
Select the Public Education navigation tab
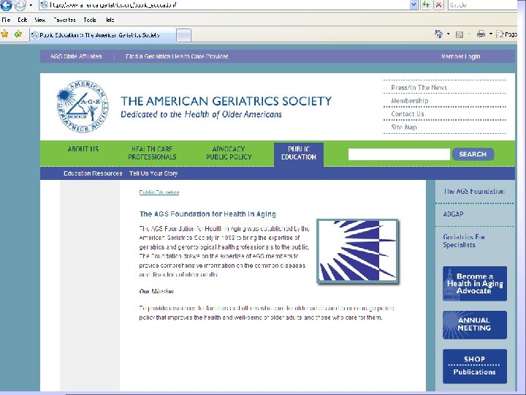(x=299, y=154)
